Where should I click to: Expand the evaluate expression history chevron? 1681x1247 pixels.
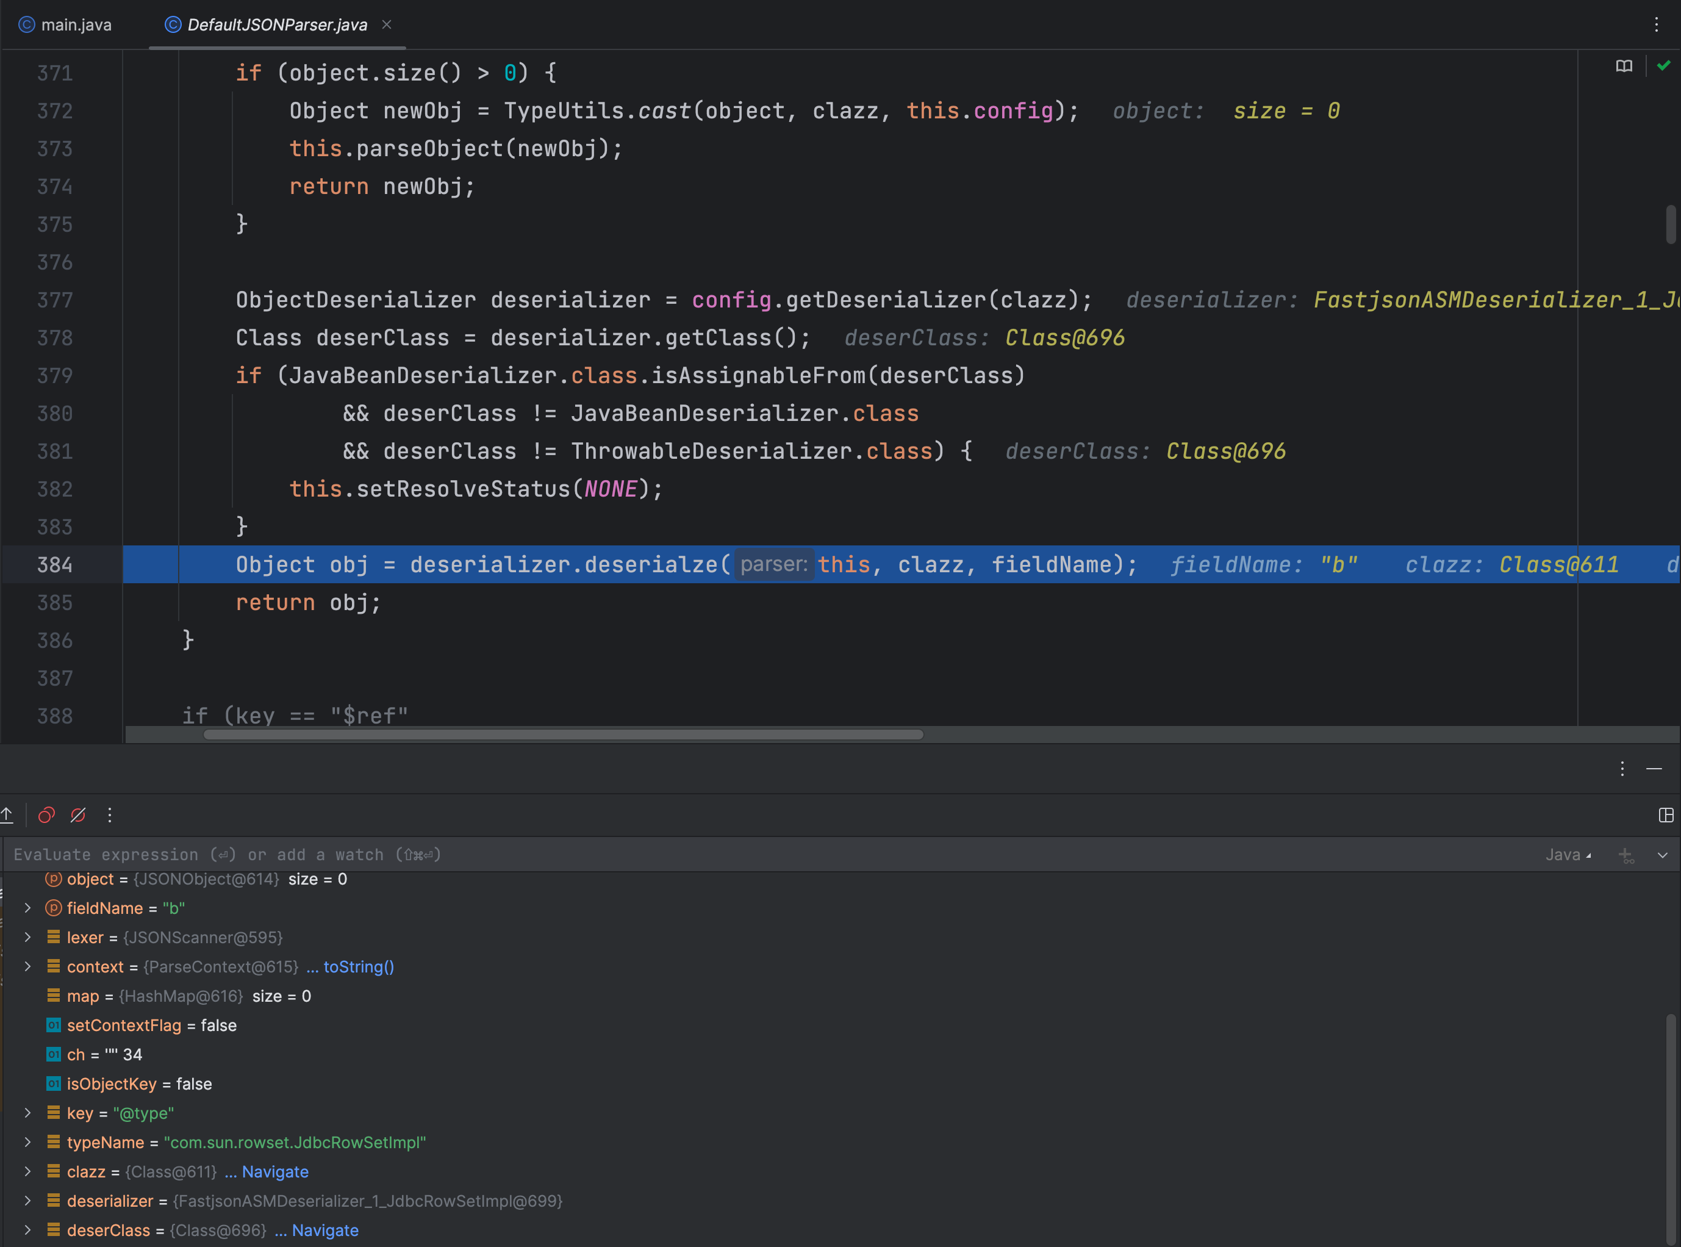click(1662, 855)
